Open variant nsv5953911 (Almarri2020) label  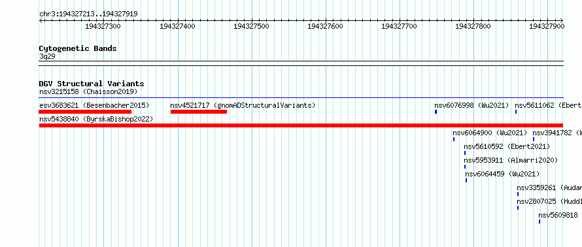pyautogui.click(x=511, y=160)
